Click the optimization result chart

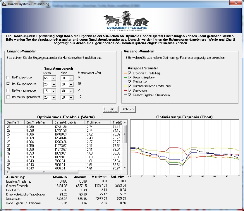point(185,147)
